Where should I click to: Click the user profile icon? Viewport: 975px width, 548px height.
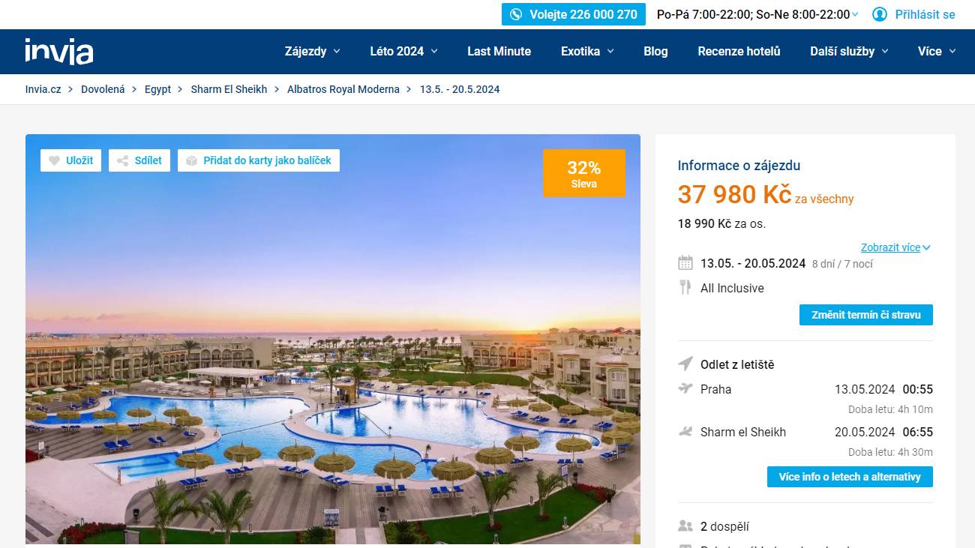tap(880, 14)
